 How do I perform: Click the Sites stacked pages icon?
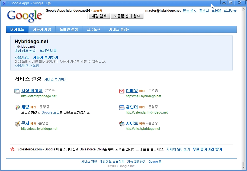pyautogui.click(x=122, y=124)
